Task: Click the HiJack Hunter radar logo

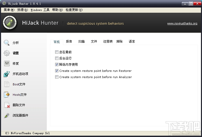Action: (10, 23)
